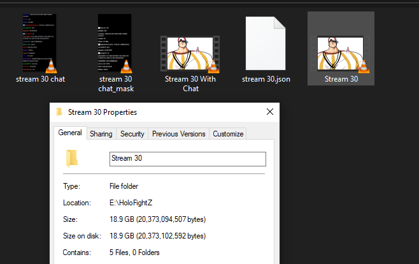Click the stream 30.json file name label
419x264 pixels.
click(266, 79)
